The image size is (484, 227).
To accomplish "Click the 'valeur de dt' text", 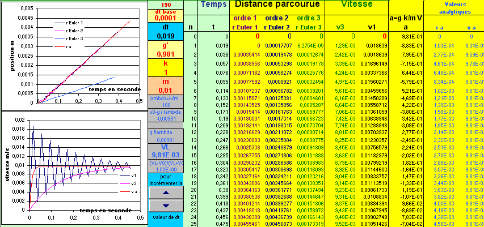I will point(166,217).
